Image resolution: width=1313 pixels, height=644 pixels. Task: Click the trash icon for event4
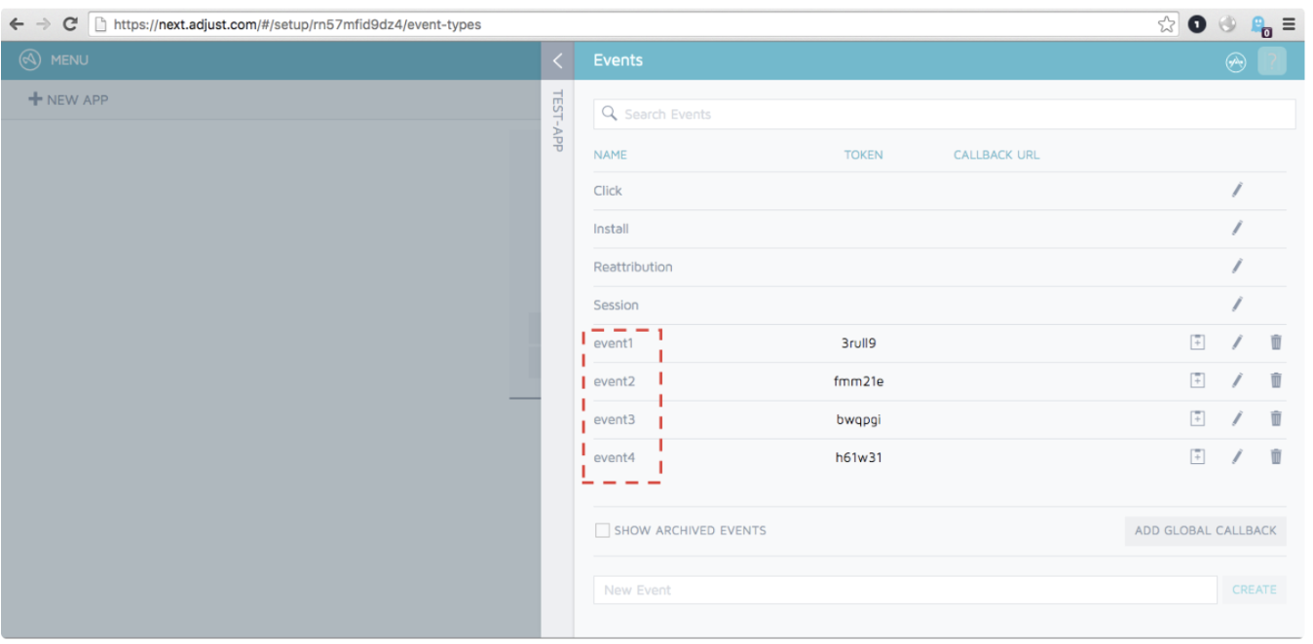[x=1275, y=456]
